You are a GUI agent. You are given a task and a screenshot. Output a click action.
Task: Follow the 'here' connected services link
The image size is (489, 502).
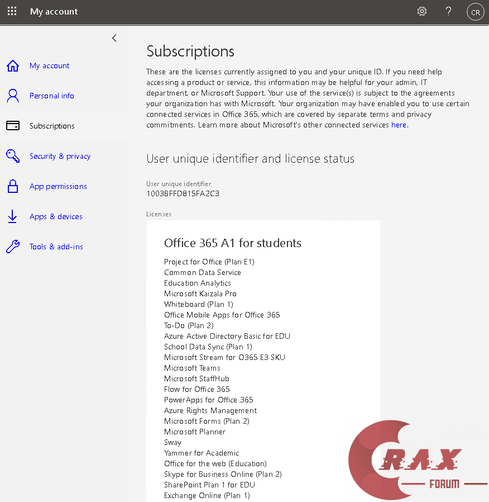(400, 125)
